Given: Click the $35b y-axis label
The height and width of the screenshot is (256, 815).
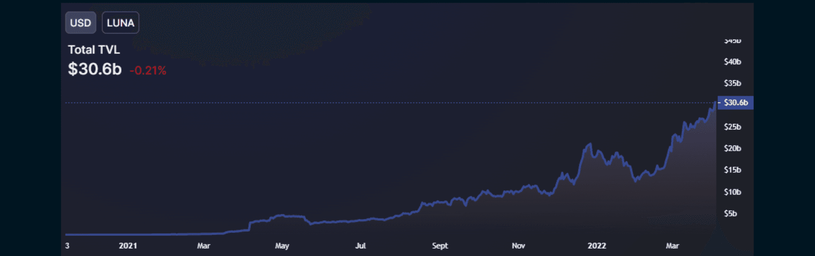Looking at the screenshot, I should point(732,83).
